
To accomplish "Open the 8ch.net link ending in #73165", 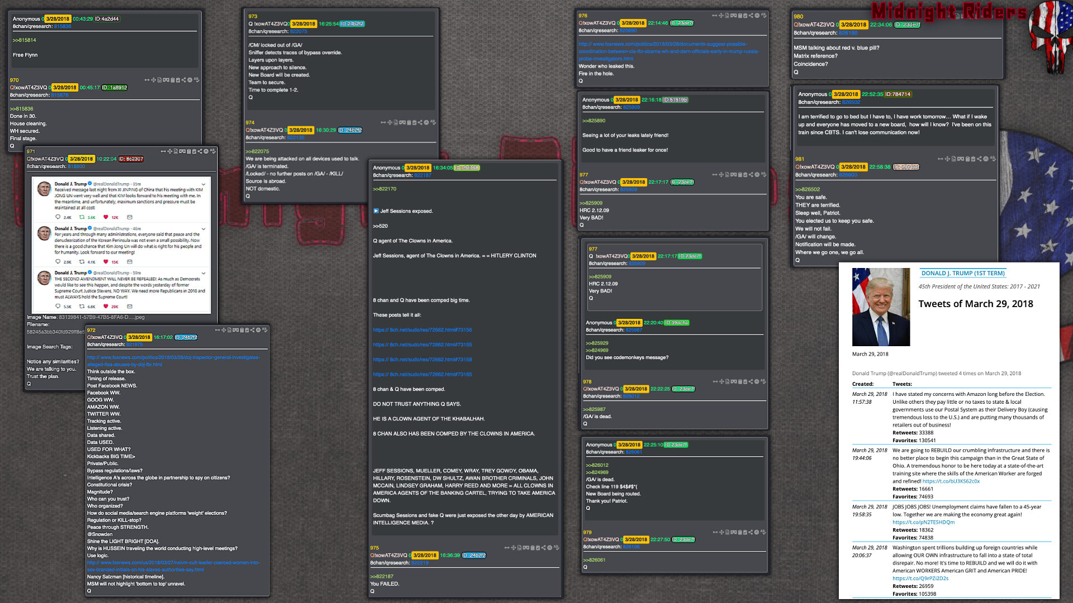I will (422, 375).
